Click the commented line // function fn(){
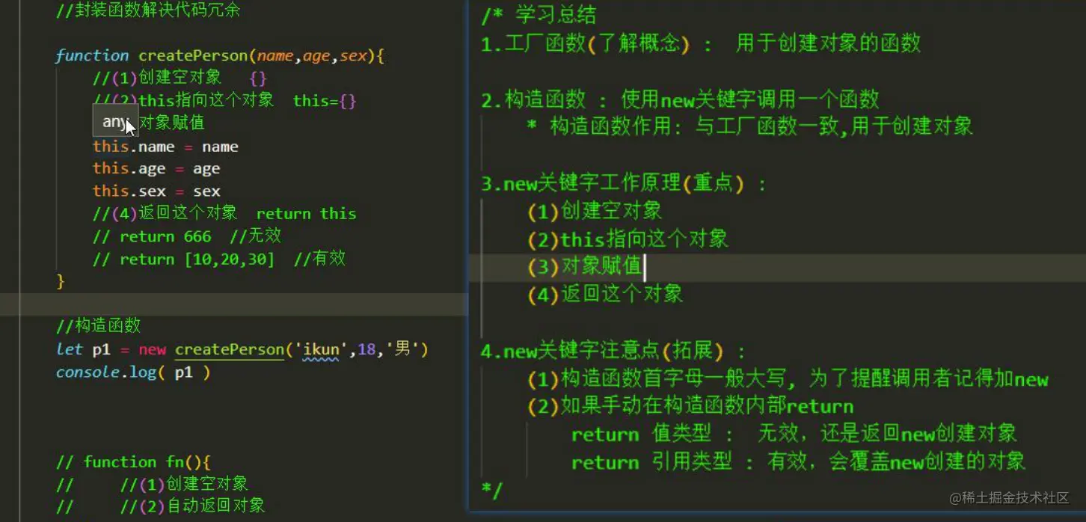 tap(133, 462)
